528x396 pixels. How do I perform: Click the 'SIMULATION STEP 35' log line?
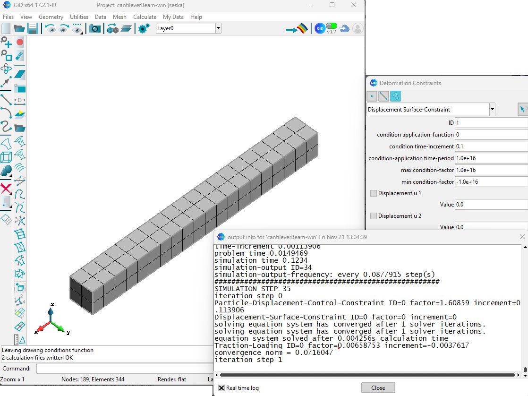point(252,289)
